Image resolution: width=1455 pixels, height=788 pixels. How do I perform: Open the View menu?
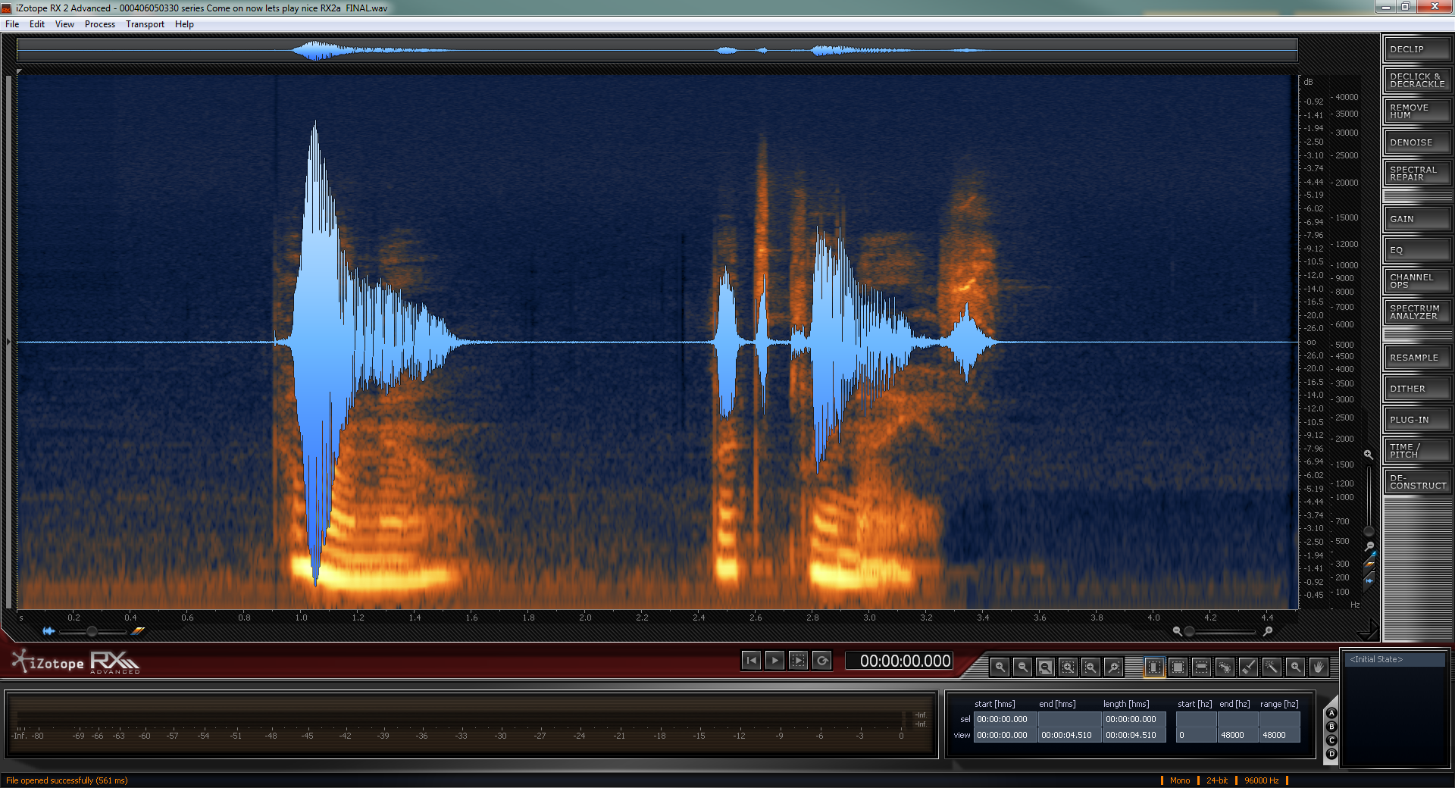[x=64, y=24]
